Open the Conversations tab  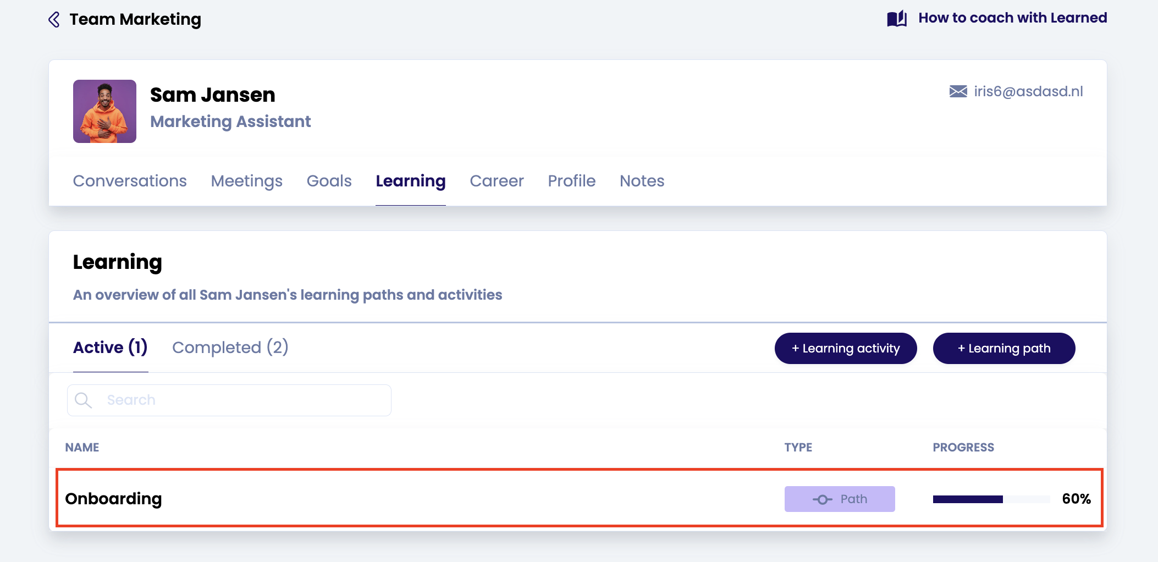point(130,181)
